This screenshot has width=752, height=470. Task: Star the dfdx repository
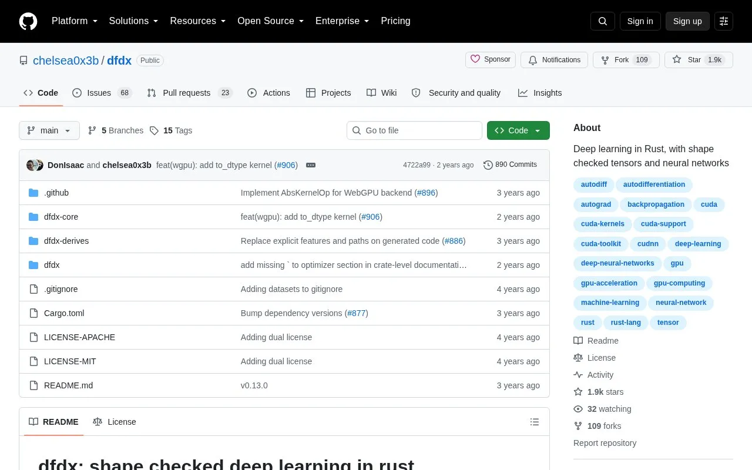click(x=699, y=60)
